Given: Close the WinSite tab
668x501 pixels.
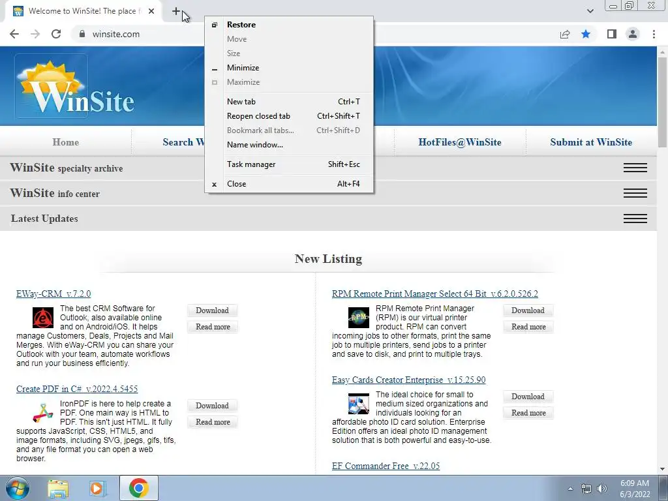Looking at the screenshot, I should click(x=151, y=11).
